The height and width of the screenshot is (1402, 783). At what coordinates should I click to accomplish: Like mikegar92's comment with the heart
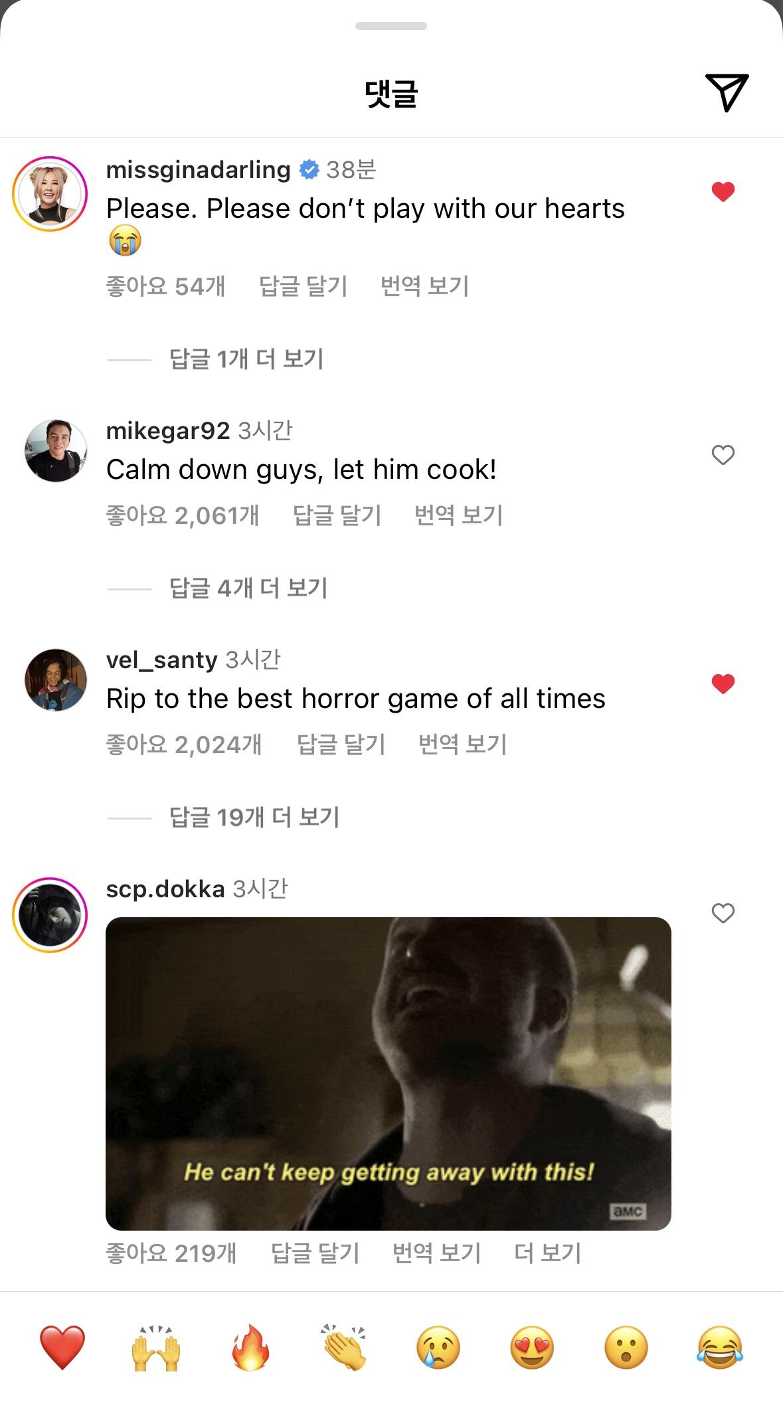723,455
